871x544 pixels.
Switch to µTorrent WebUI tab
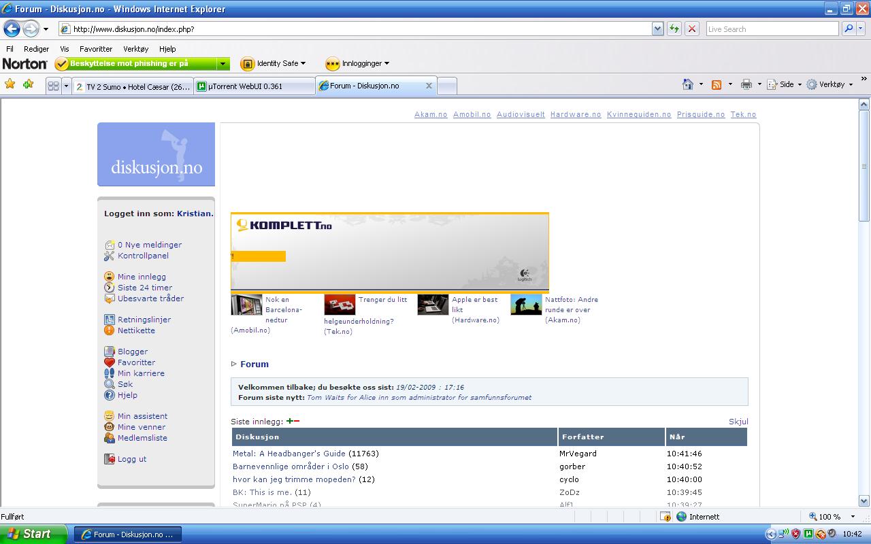tap(254, 86)
